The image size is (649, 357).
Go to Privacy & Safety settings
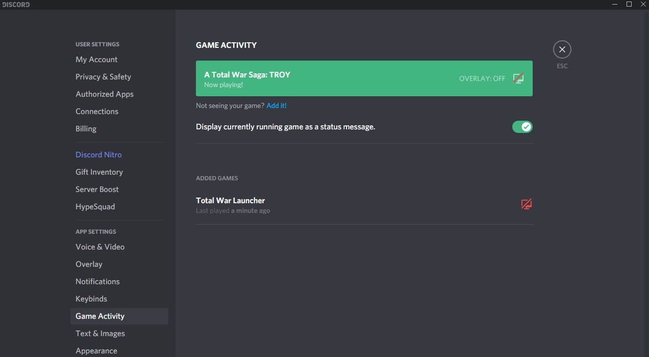coord(103,77)
